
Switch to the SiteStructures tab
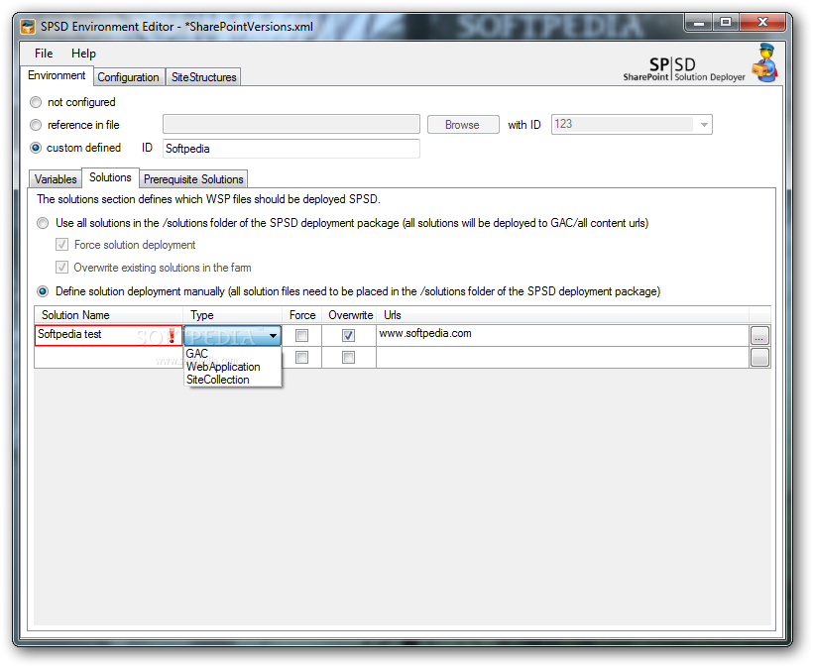204,77
